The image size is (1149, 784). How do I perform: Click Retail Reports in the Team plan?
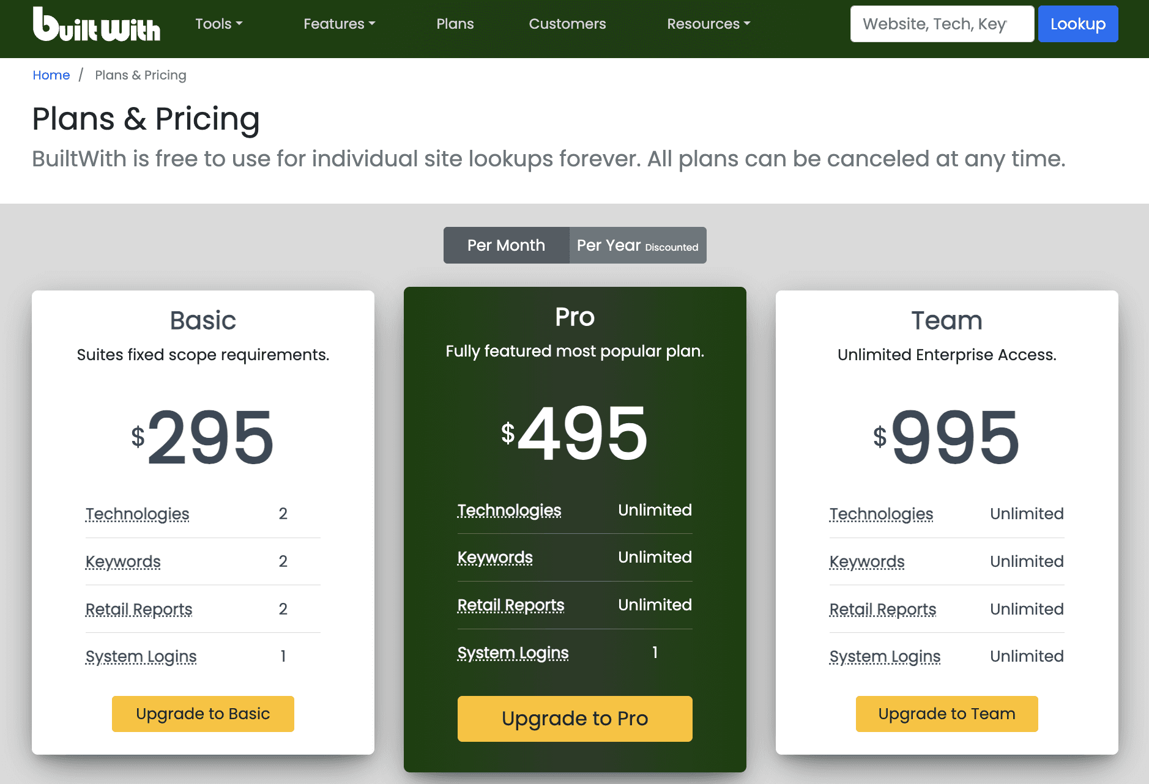[883, 609]
